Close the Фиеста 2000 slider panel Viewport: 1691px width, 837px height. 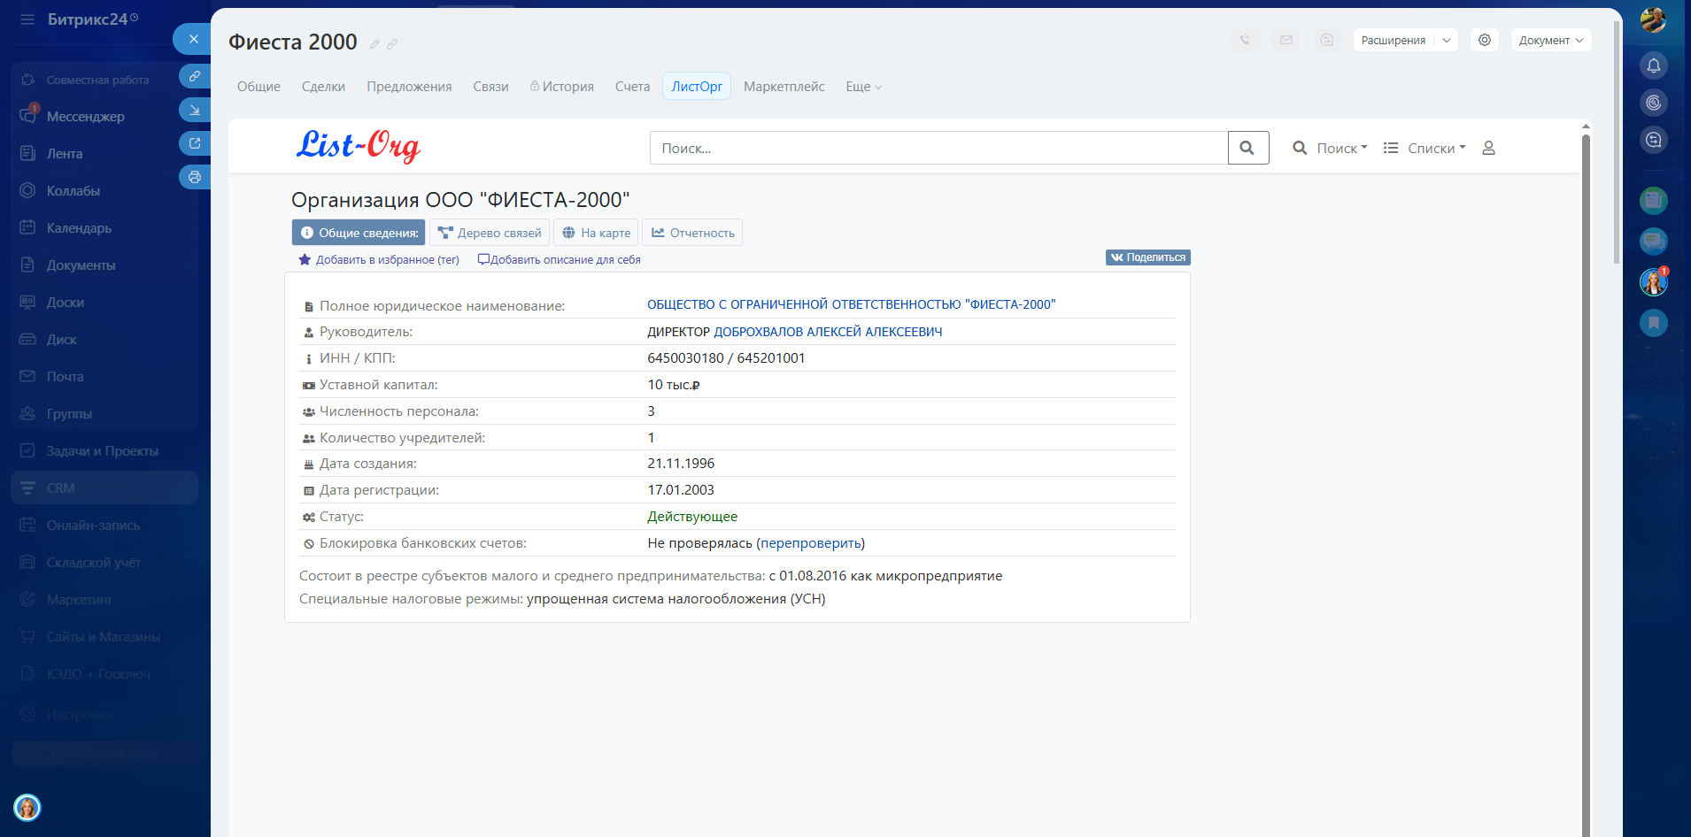(193, 39)
